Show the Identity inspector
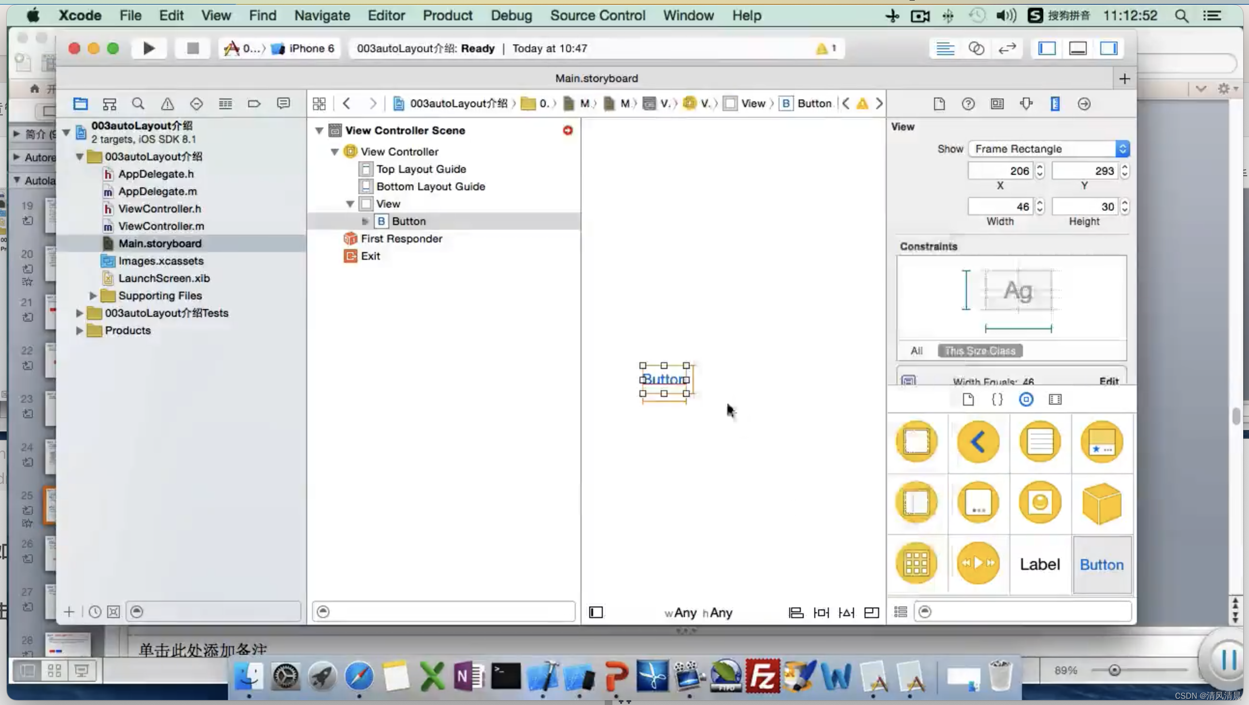 [997, 104]
